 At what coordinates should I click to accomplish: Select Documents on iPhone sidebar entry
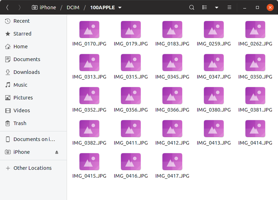tap(34, 139)
